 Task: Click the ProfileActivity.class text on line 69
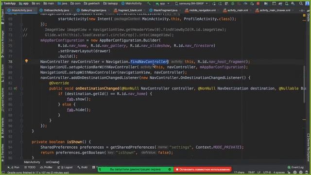(x=207, y=19)
